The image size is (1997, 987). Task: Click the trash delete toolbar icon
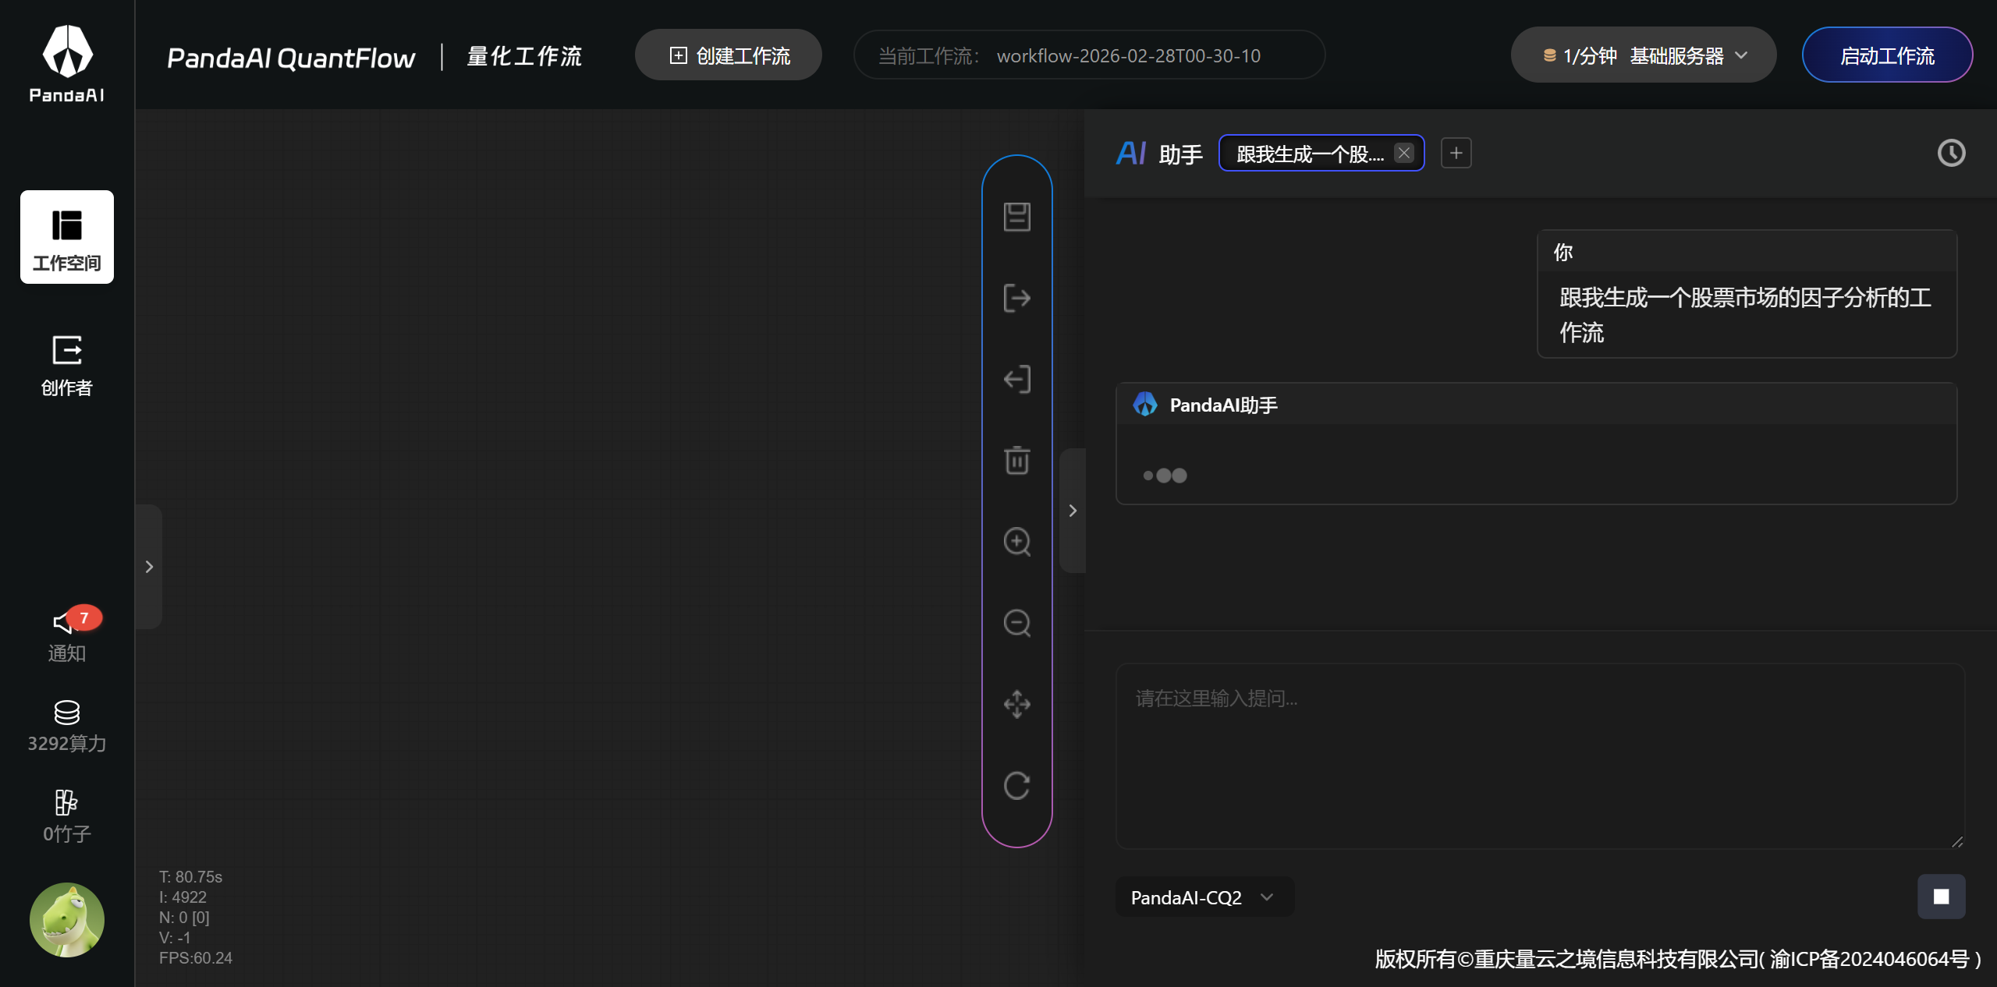(1017, 460)
